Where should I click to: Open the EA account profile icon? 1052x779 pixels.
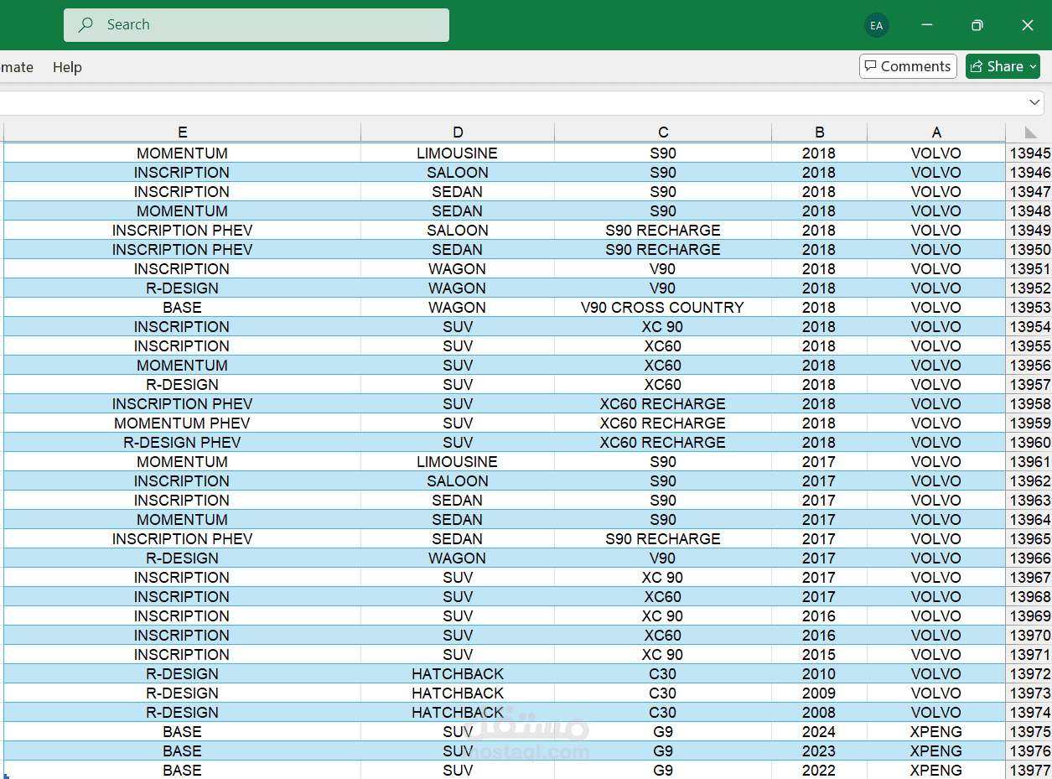click(876, 25)
